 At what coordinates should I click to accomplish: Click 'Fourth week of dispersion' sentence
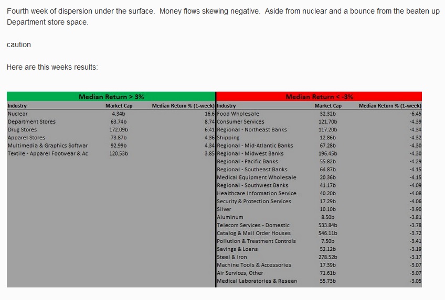81,11
